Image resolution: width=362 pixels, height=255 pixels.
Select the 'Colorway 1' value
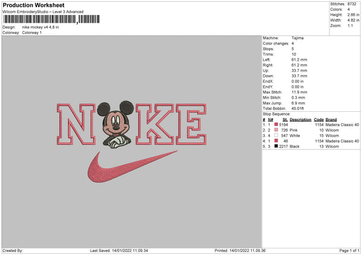tap(32, 32)
